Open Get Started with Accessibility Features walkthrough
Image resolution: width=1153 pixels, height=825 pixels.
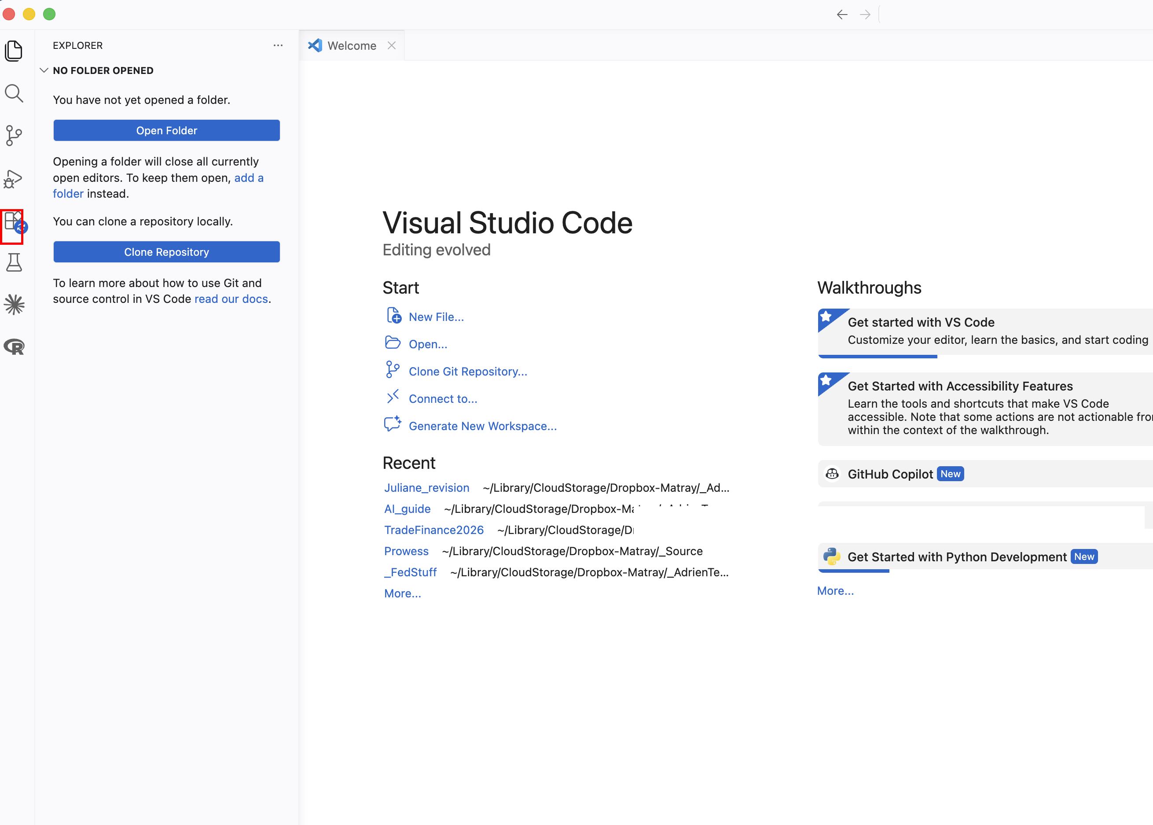985,409
